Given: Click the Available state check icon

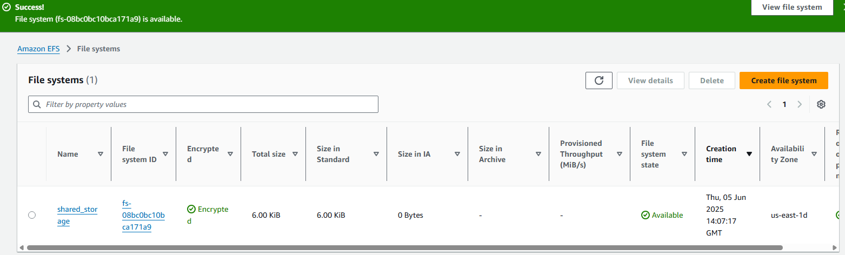Looking at the screenshot, I should point(645,215).
